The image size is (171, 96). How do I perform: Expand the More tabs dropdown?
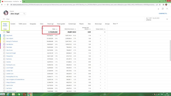coord(115,24)
